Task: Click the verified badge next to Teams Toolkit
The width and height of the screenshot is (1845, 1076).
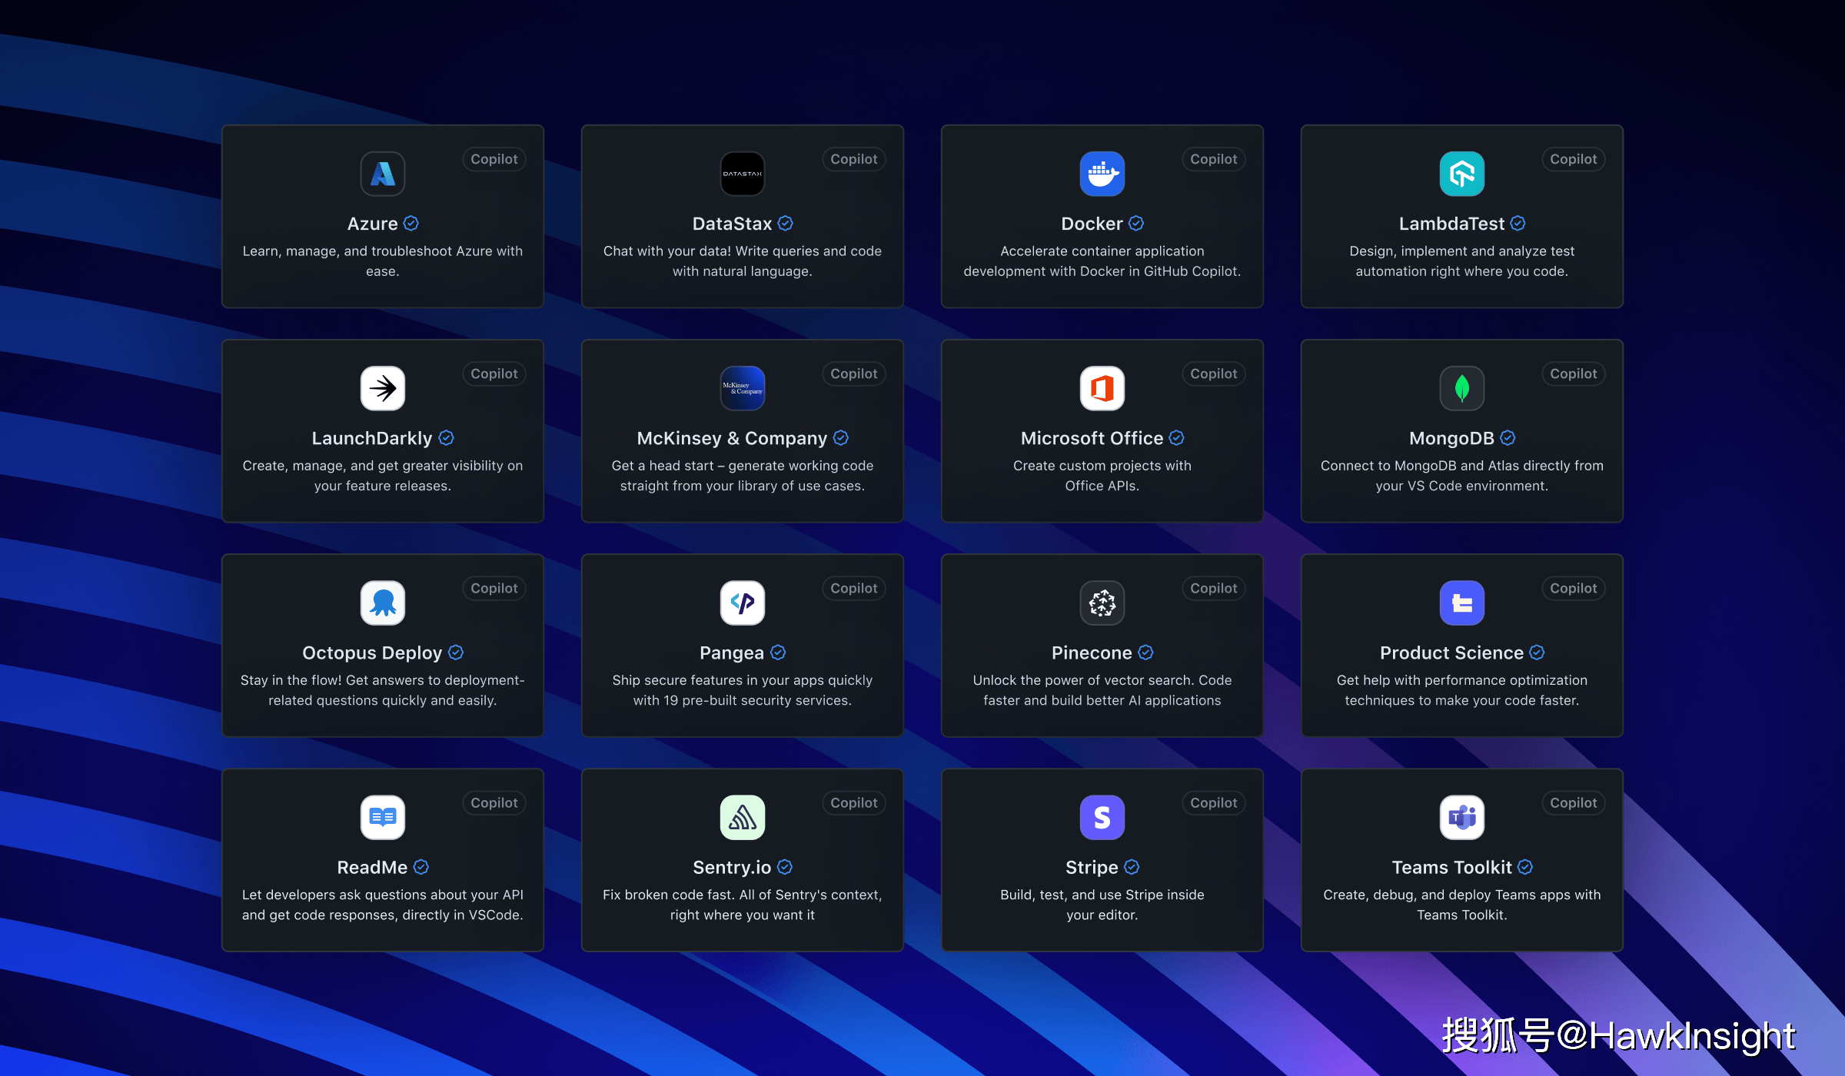Action: click(x=1525, y=866)
